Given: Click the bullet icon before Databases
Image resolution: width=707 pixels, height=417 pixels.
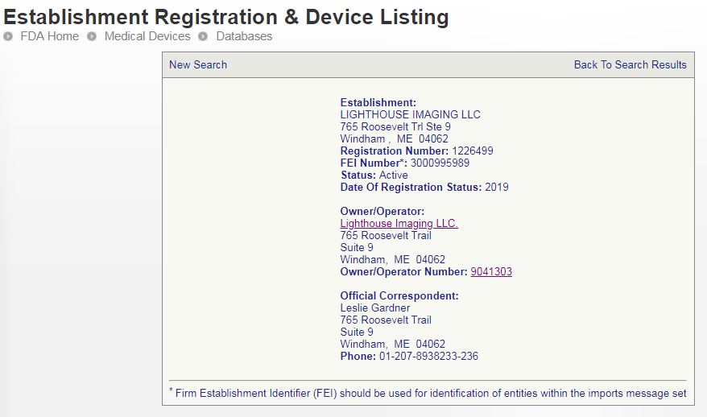Looking at the screenshot, I should pyautogui.click(x=204, y=36).
